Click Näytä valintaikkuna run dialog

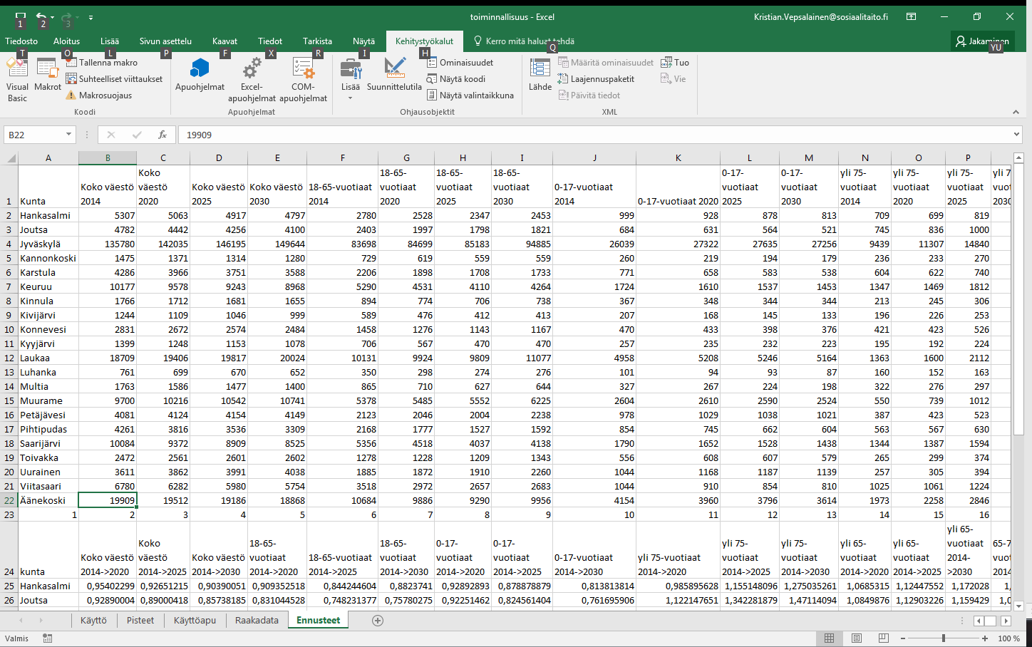[x=470, y=95]
